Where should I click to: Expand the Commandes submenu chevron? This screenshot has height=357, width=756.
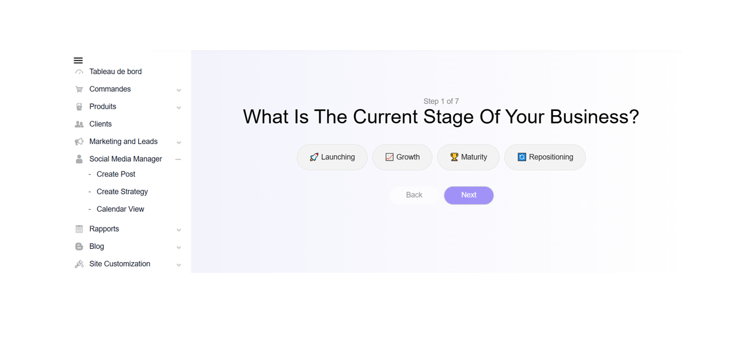(x=179, y=90)
